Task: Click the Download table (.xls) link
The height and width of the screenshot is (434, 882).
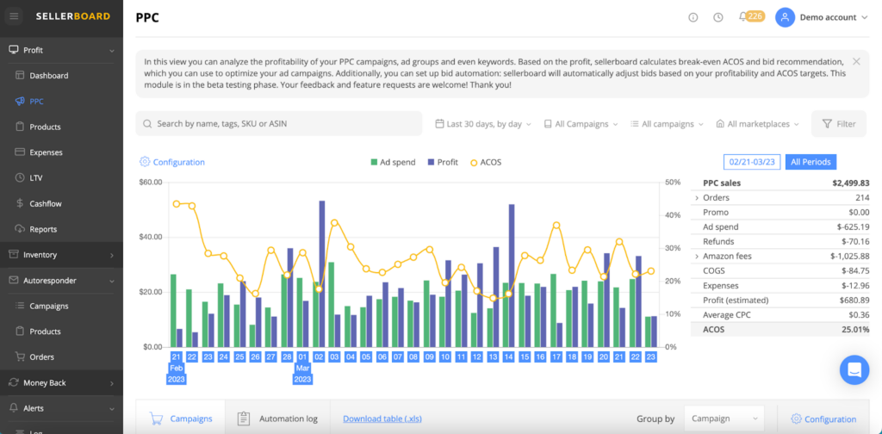Action: (x=384, y=418)
